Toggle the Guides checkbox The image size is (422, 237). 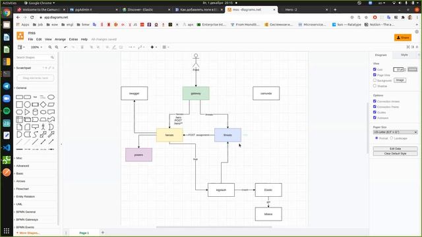point(375,112)
